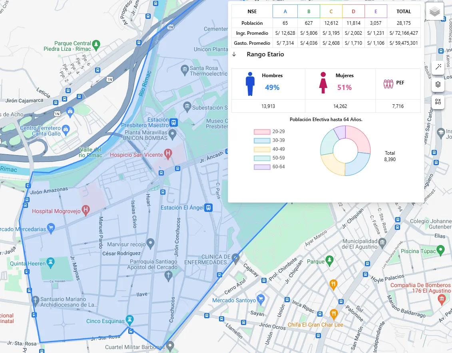Click the PEF value 7,716

click(398, 106)
